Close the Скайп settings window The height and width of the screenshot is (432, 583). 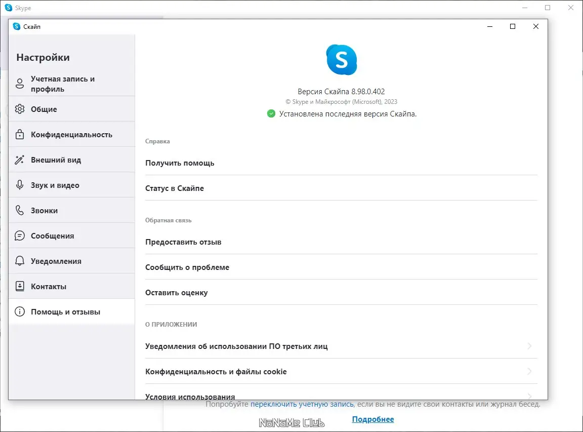click(x=536, y=26)
